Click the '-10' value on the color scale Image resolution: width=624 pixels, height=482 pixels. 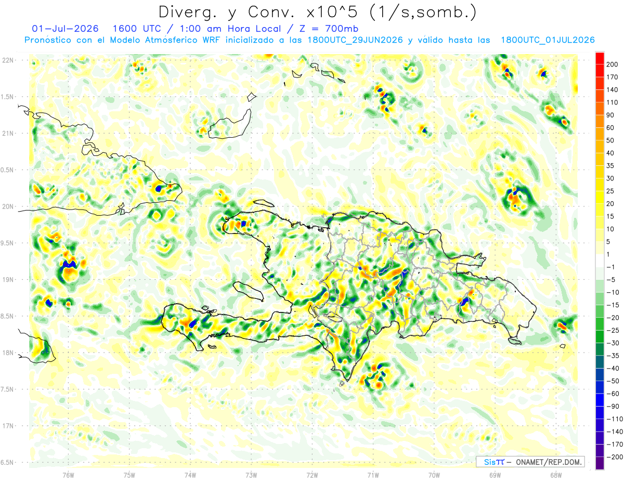coord(613,292)
